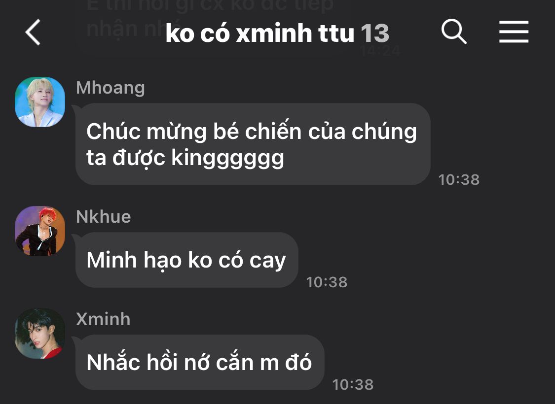Open the hamburger menu icon
Viewport: 555px width, 404px height.
click(x=514, y=32)
